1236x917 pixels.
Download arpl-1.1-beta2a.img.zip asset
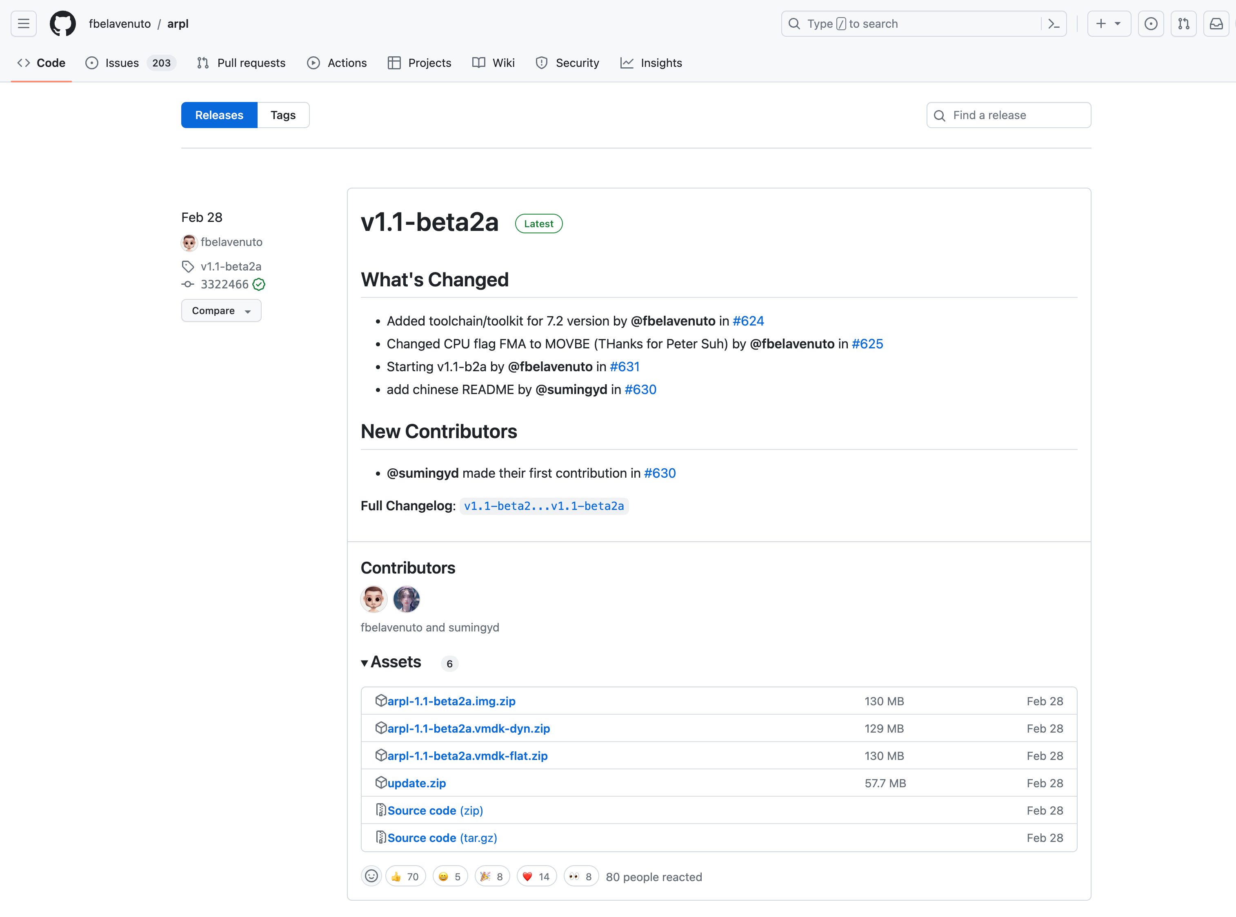click(x=450, y=700)
